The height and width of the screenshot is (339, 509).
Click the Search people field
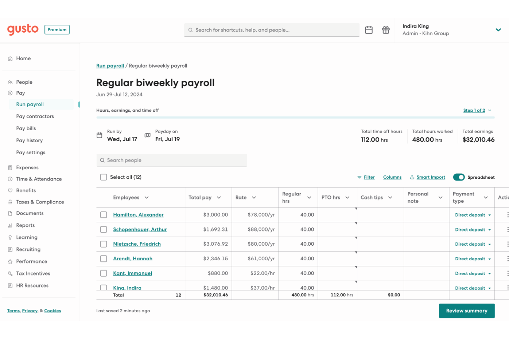(x=172, y=160)
